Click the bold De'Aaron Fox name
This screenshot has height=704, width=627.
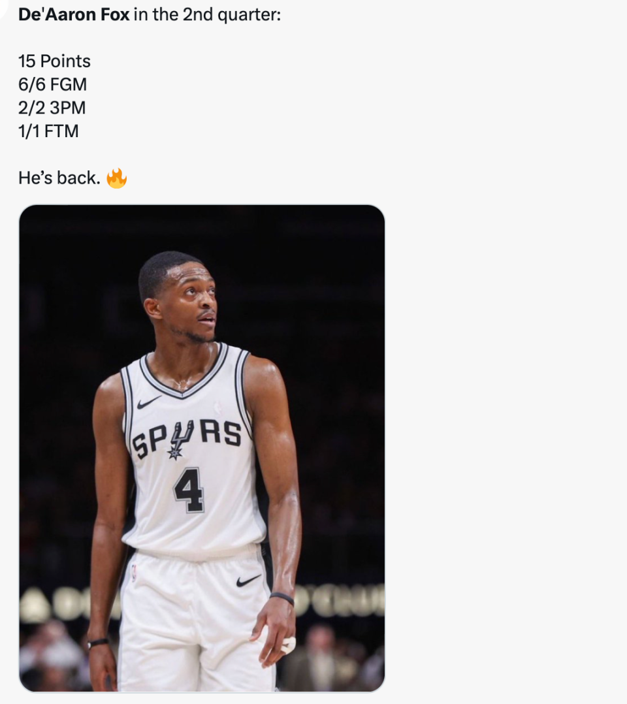tap(74, 14)
